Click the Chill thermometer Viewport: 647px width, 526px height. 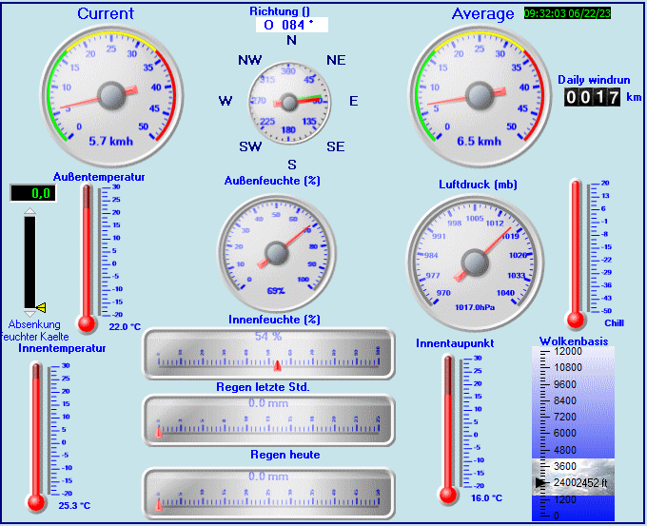[x=588, y=255]
